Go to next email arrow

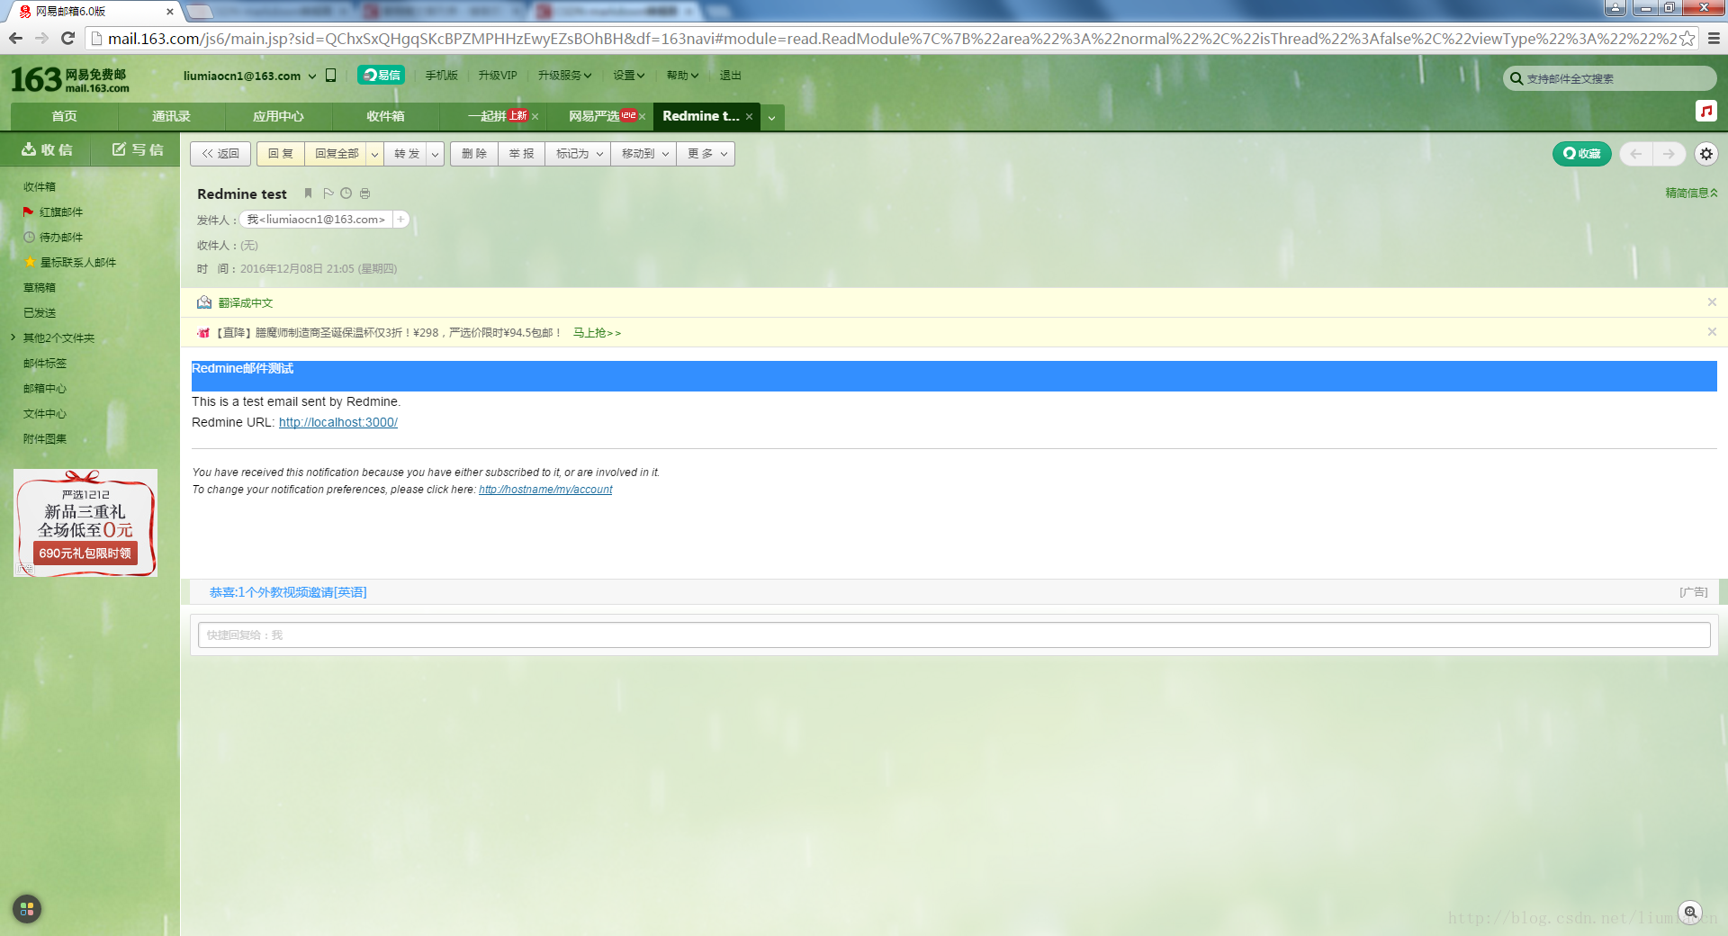(x=1669, y=154)
